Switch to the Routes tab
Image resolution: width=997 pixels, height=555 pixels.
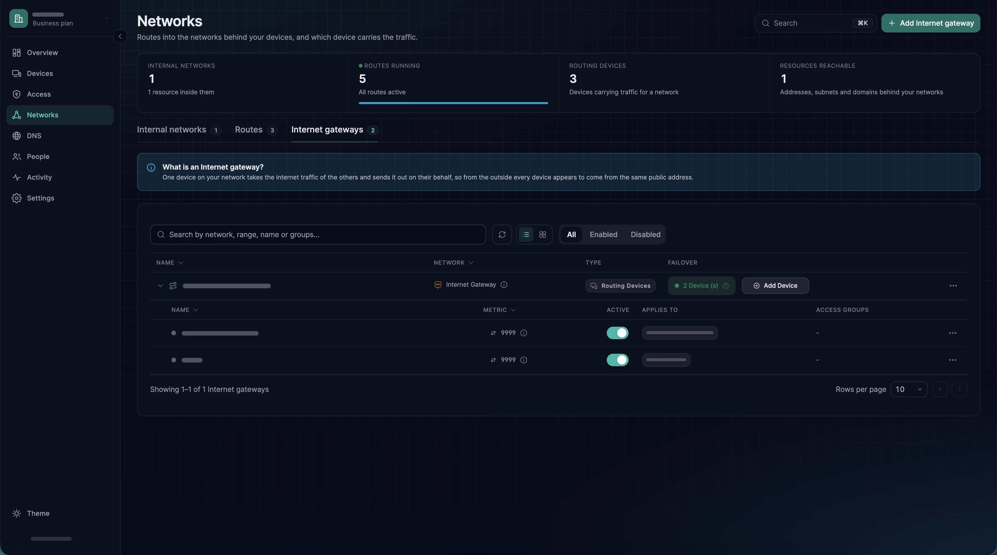coord(256,130)
